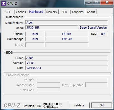This screenshot has height=110, width=114.
Task: Click the Validate button
Action: (79, 105)
